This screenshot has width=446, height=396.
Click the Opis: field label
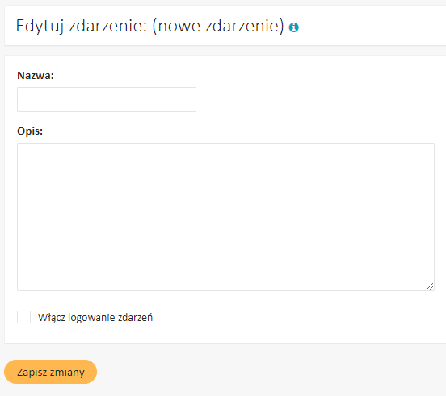click(x=30, y=131)
